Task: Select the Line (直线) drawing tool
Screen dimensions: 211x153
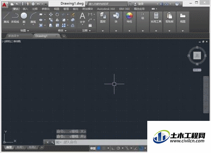Action: point(6,17)
